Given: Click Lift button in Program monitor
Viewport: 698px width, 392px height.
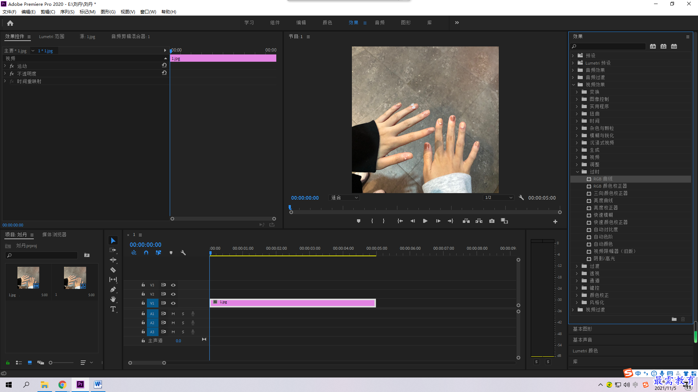Looking at the screenshot, I should [x=466, y=221].
